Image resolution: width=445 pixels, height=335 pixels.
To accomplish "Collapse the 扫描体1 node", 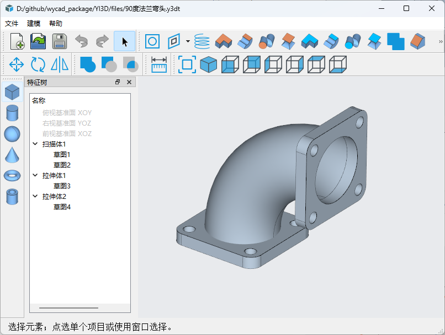I will tap(35, 144).
